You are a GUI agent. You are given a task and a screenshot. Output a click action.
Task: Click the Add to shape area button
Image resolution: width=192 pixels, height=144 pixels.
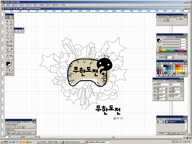7,127
